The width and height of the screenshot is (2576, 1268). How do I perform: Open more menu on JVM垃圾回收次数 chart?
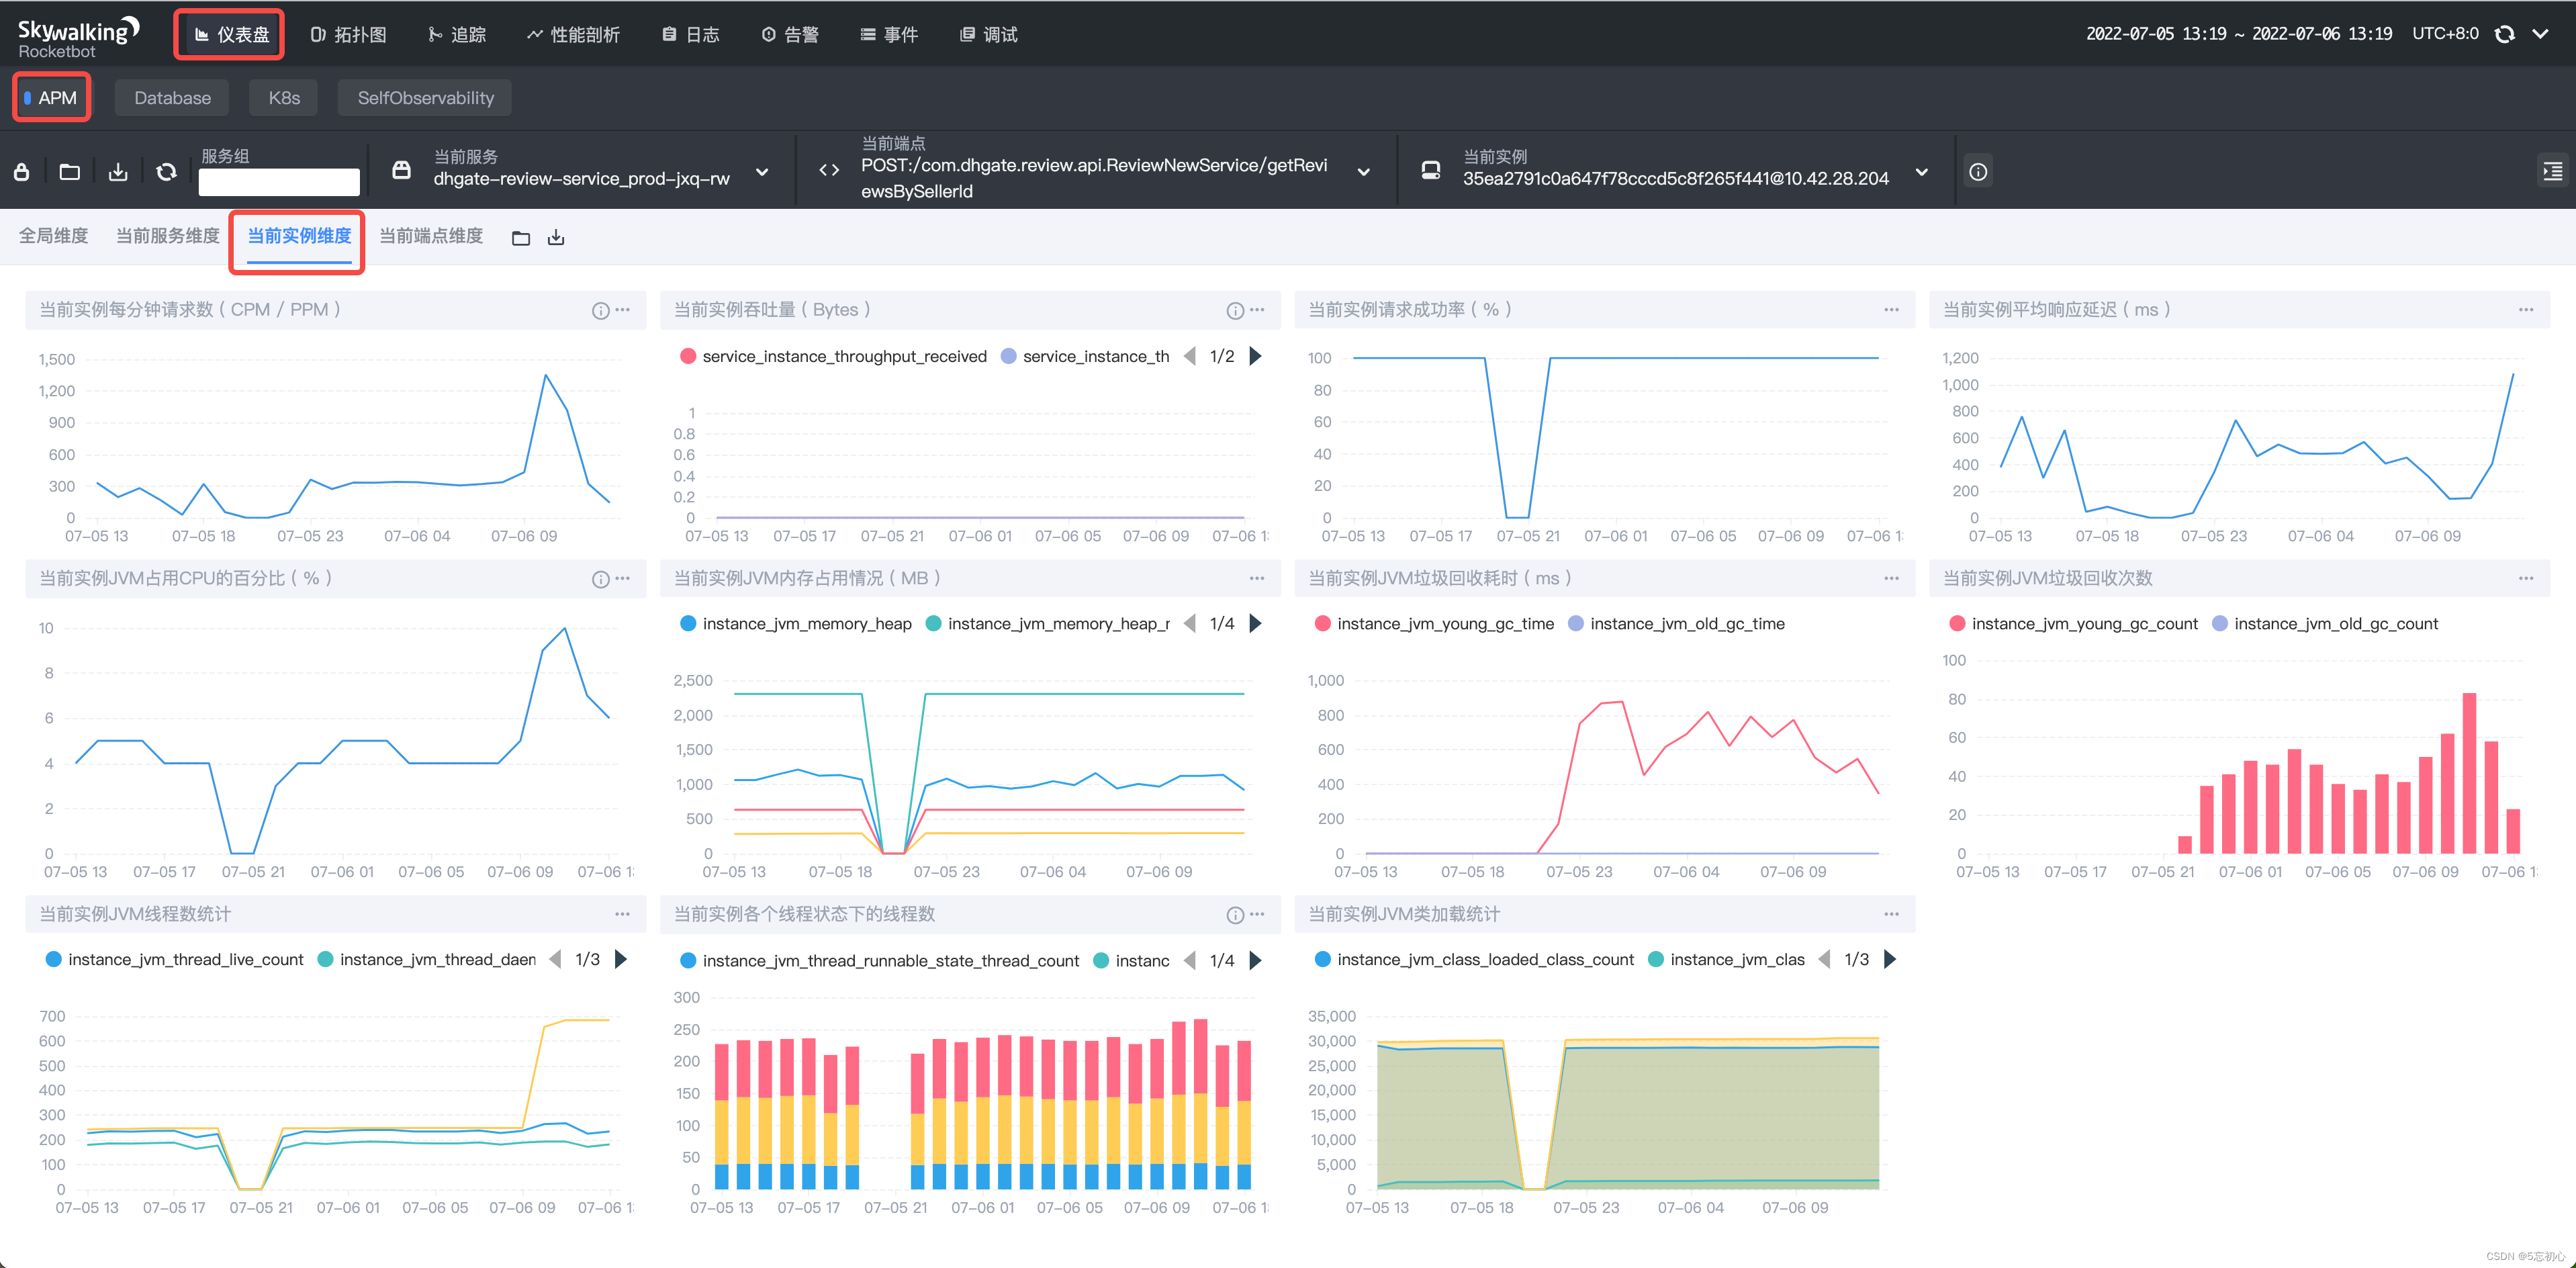[x=2526, y=579]
